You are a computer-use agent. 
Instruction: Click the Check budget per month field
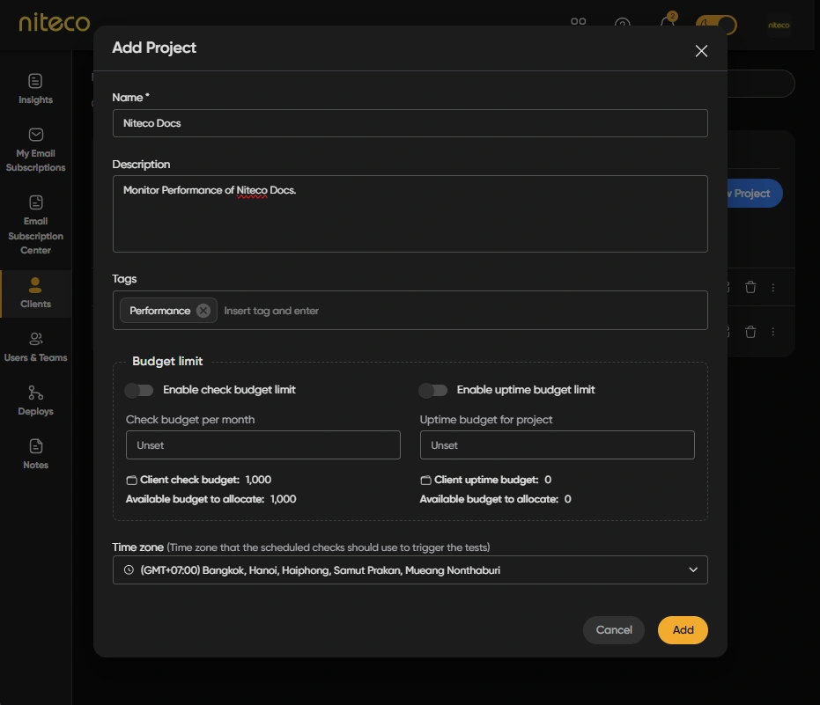[x=263, y=445]
